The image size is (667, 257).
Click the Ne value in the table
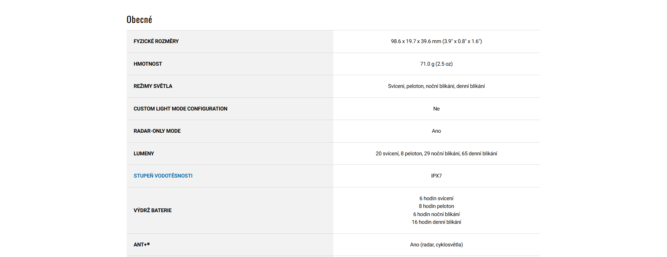(x=436, y=109)
